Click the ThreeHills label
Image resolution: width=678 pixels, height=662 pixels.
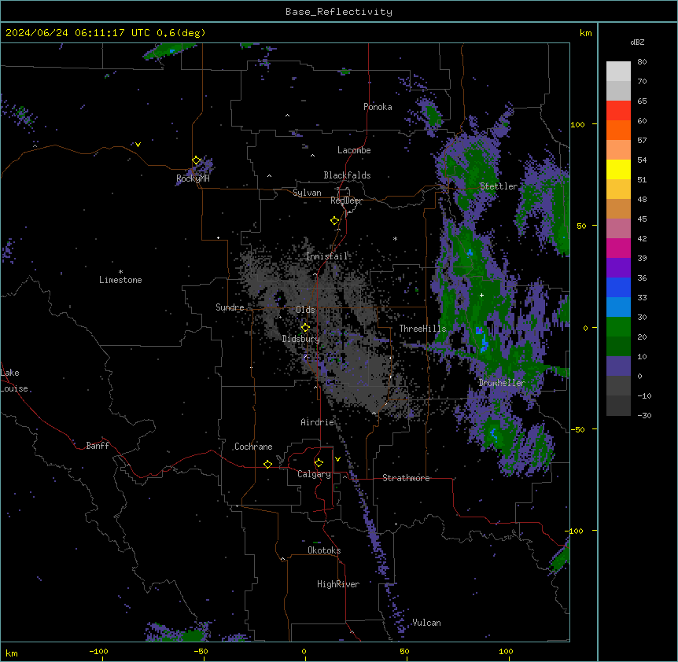[x=422, y=329]
